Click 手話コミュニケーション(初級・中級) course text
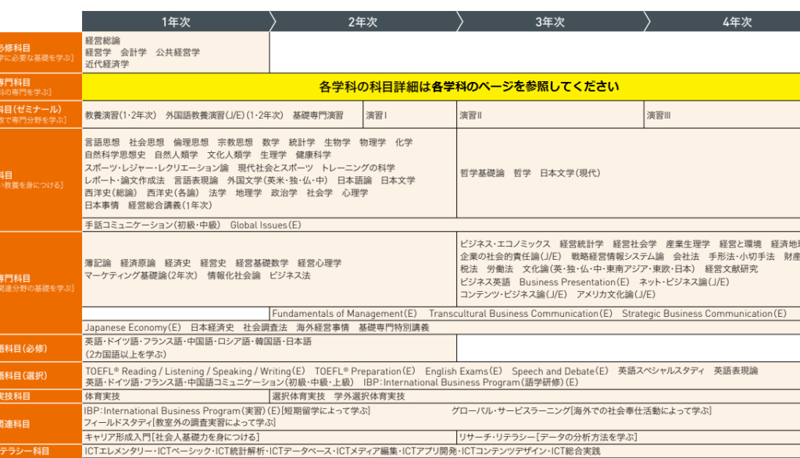This screenshot has width=800, height=458. coord(152,225)
